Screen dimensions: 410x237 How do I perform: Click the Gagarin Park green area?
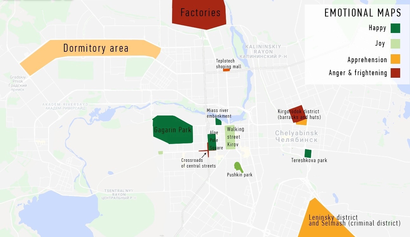173,130
